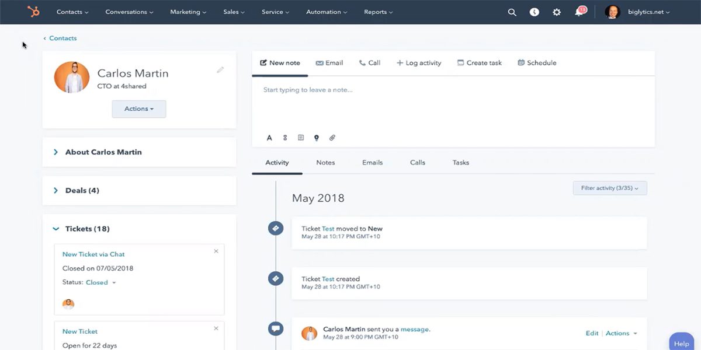Open text formatting icon in note toolbar
701x350 pixels.
click(x=269, y=137)
